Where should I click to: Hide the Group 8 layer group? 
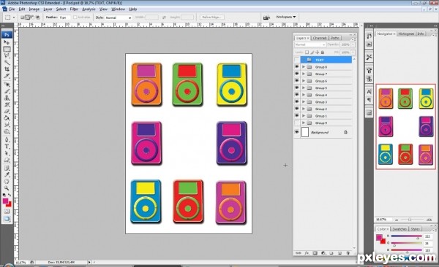pyautogui.click(x=297, y=67)
